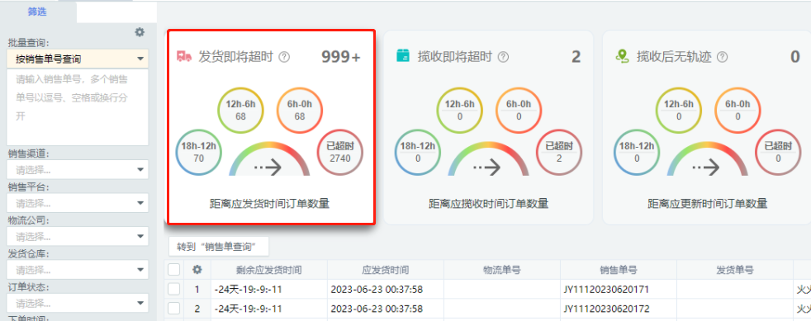The width and height of the screenshot is (811, 321).
Task: Click the green location icon on 揽收后无轨迹 card
Action: click(x=621, y=56)
